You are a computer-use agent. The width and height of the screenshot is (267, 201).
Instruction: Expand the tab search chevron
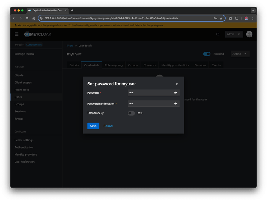[x=253, y=10]
